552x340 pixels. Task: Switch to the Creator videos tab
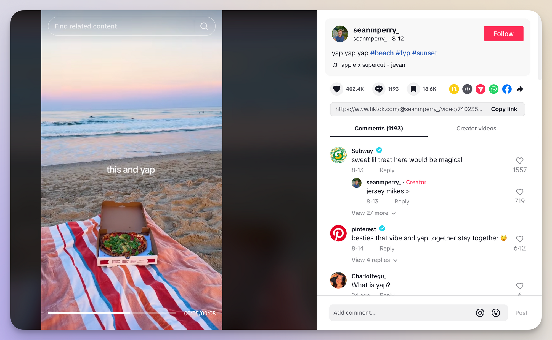point(476,128)
